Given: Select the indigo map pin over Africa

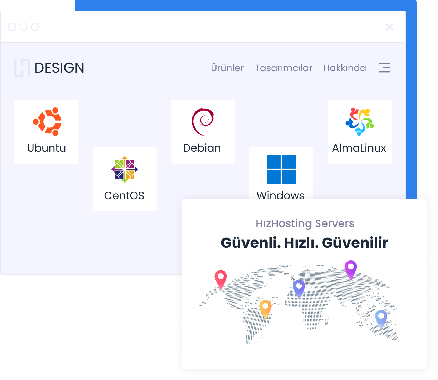Looking at the screenshot, I should (299, 289).
